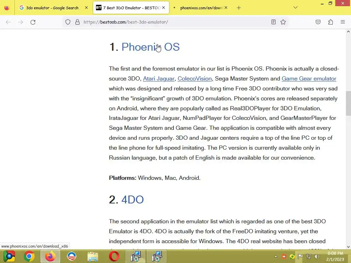Select the Firefox taskbar button
351x263 pixels.
[50, 256]
